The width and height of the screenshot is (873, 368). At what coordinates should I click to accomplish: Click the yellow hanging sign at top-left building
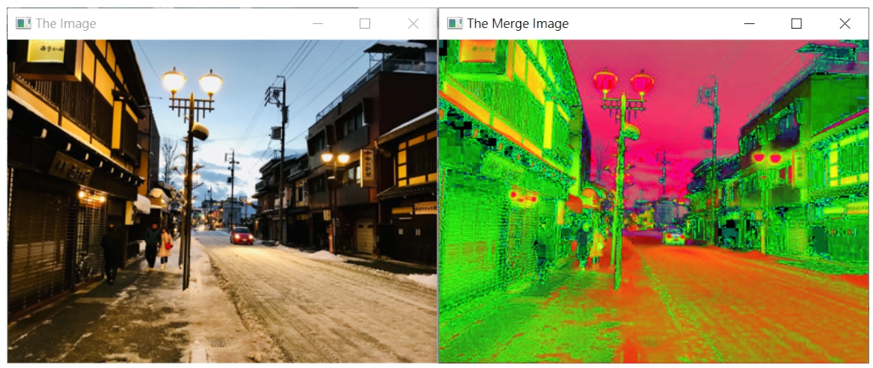(x=46, y=51)
